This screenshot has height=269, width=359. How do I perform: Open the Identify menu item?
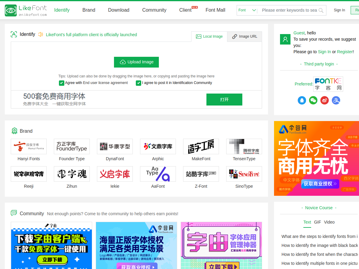[62, 10]
